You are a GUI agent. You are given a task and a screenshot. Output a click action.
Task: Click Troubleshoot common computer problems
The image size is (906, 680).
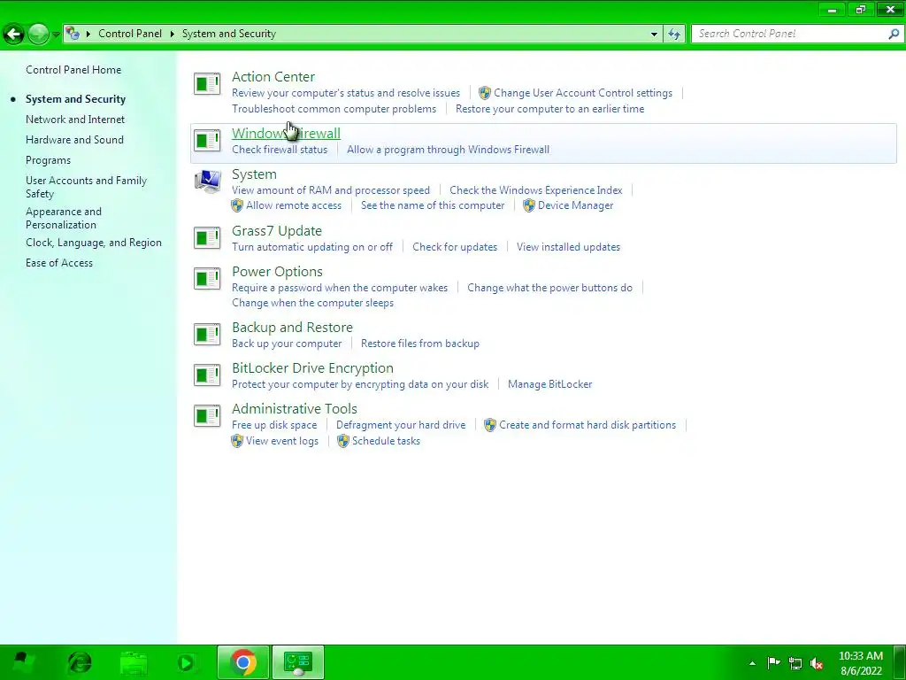click(x=334, y=109)
